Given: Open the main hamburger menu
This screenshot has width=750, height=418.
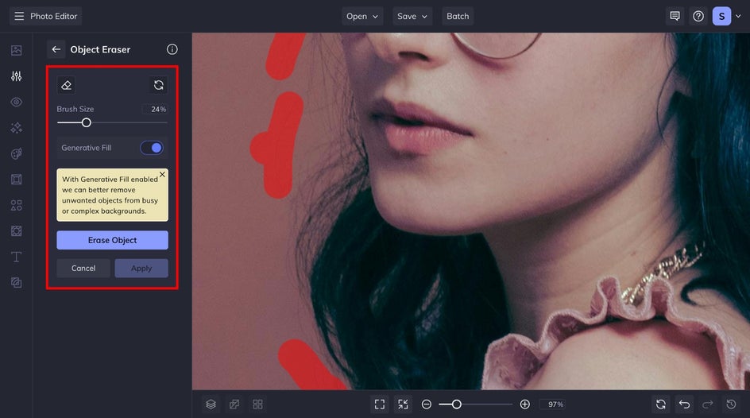Looking at the screenshot, I should pos(19,16).
